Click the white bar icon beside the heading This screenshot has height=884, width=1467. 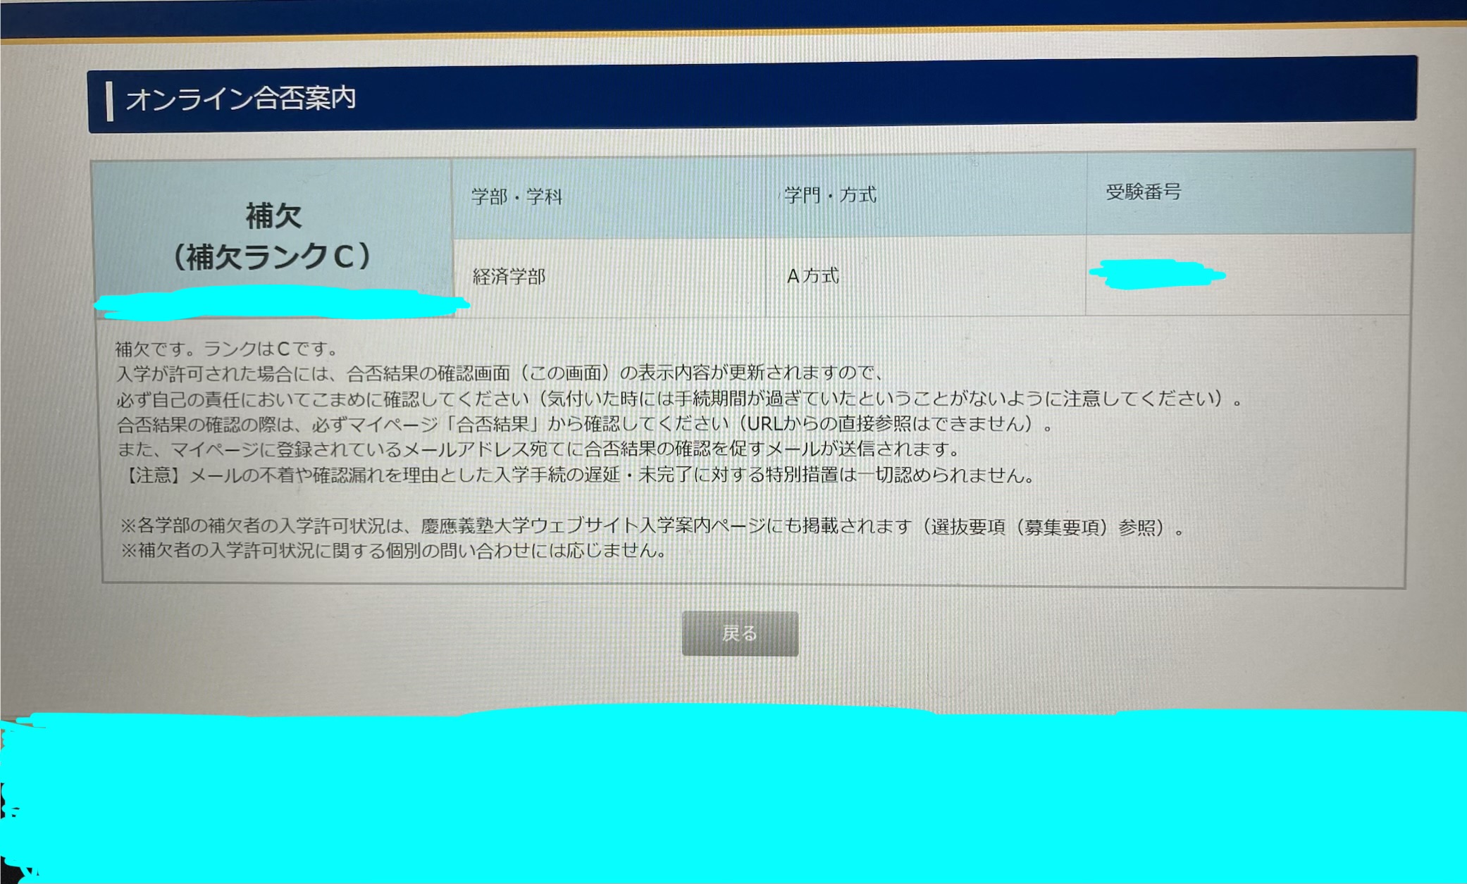point(109,101)
